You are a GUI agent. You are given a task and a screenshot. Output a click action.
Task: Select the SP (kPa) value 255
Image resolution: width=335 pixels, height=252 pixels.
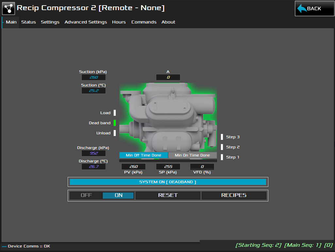click(x=168, y=167)
